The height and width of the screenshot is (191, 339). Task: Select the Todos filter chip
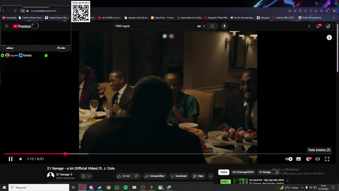(x=224, y=172)
